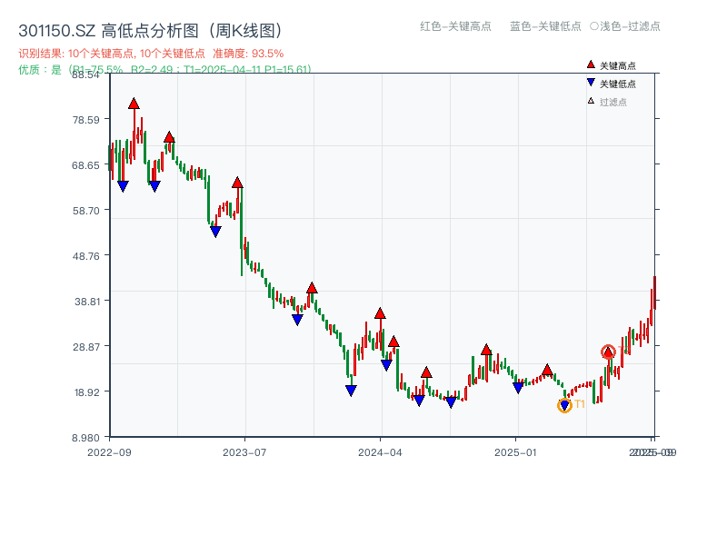This screenshot has height=545, width=727.
Task: Click the 准确率 93.5% accuracy text
Action: tap(247, 53)
